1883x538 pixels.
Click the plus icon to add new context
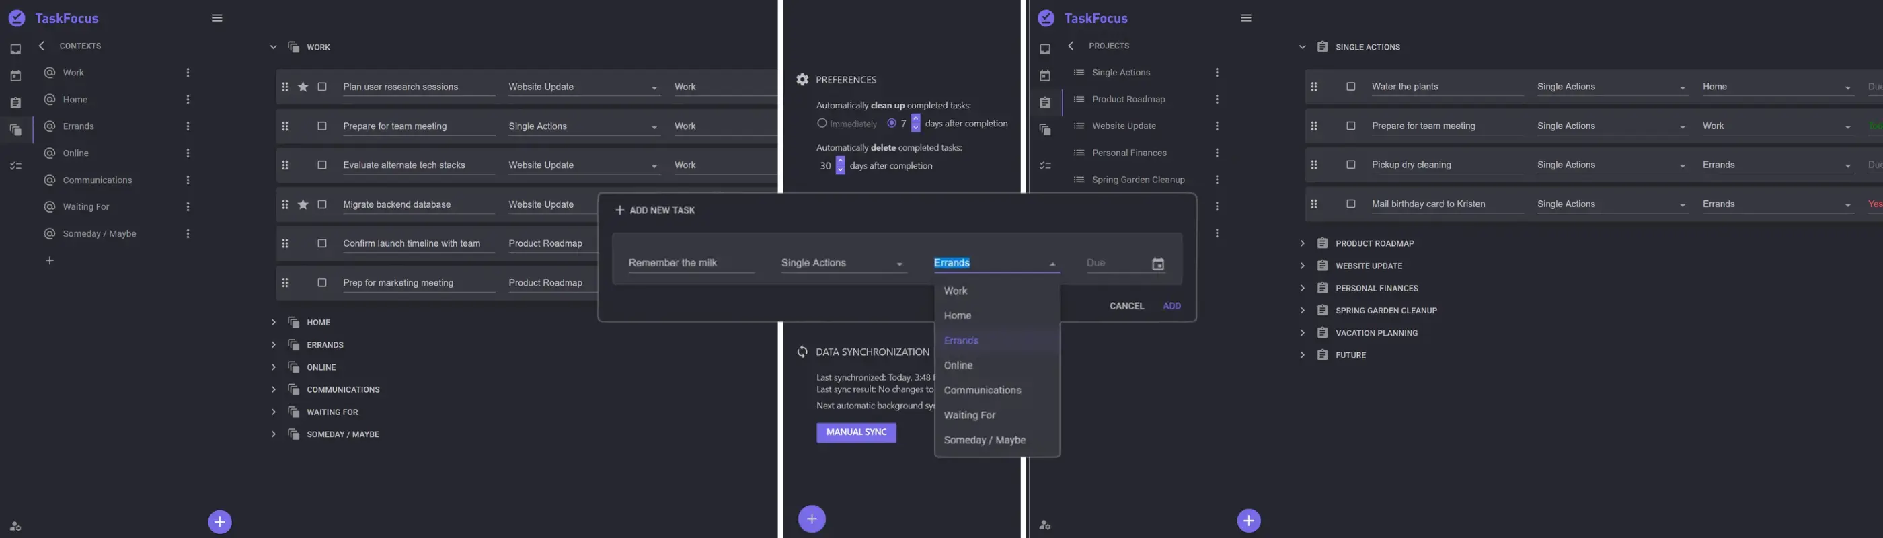[50, 261]
